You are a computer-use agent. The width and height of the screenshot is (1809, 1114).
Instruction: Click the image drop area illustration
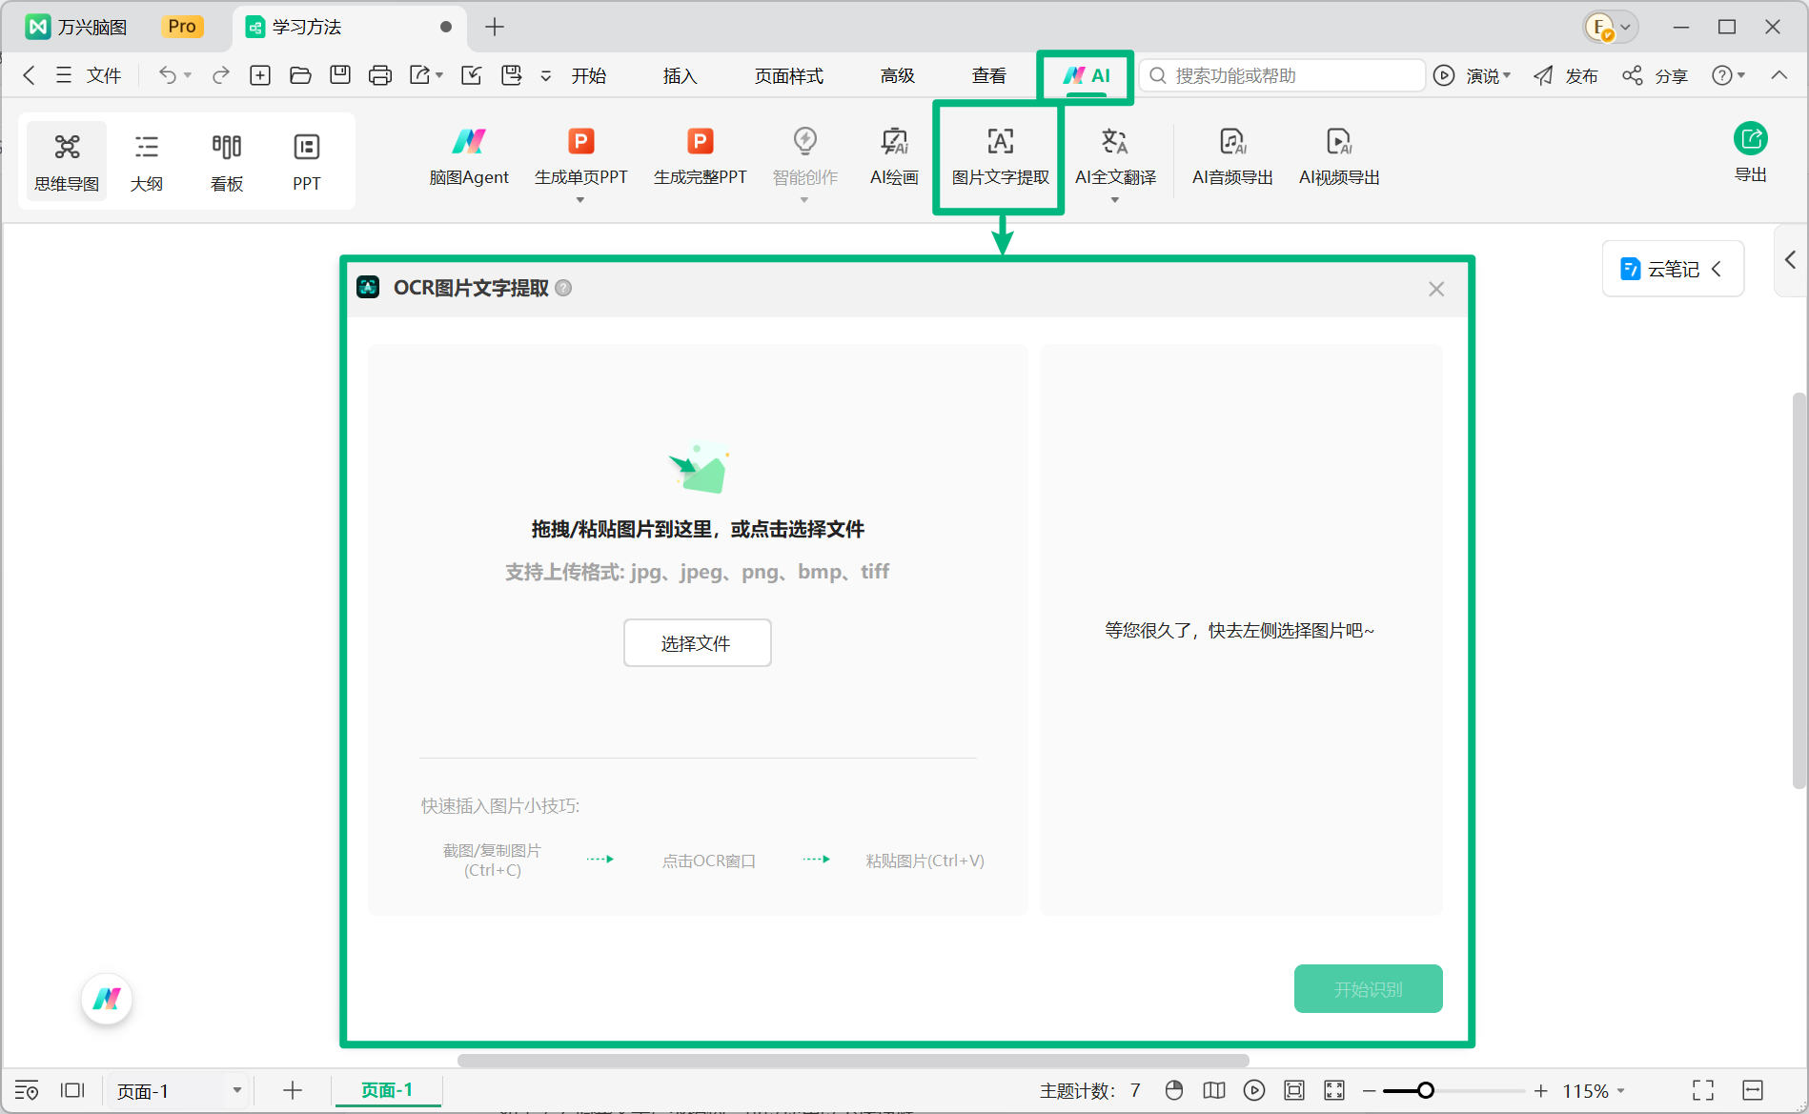(698, 469)
